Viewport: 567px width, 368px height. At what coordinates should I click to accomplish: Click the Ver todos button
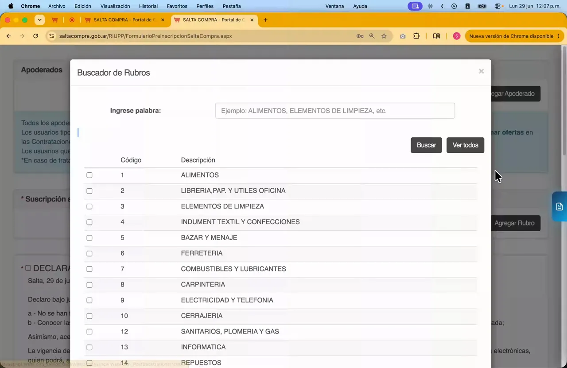click(x=465, y=145)
